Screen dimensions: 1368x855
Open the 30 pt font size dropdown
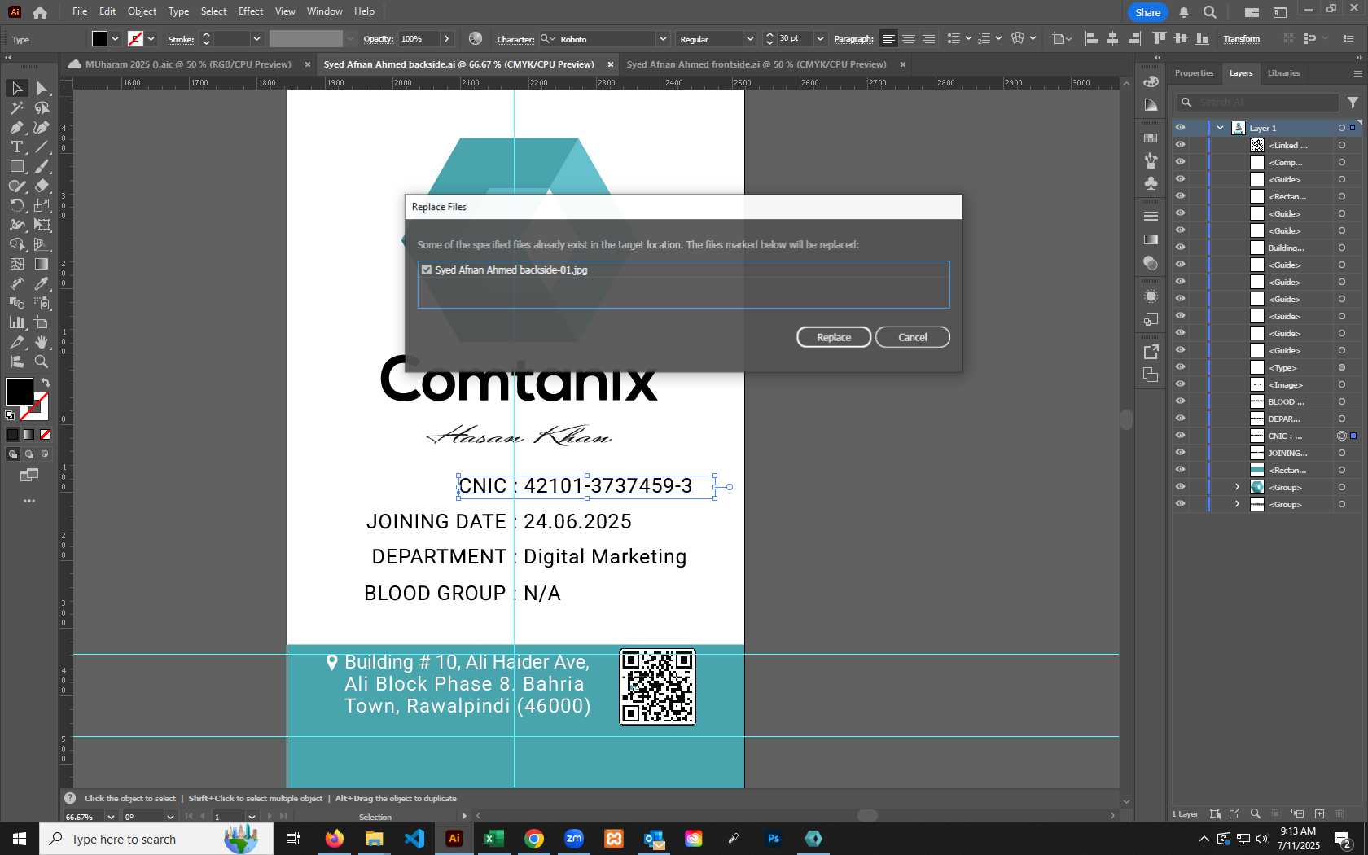pos(819,39)
